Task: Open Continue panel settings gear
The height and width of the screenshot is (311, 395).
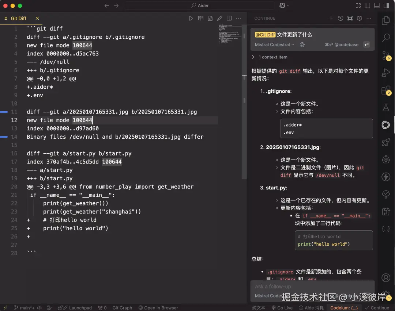Action: coord(359,18)
